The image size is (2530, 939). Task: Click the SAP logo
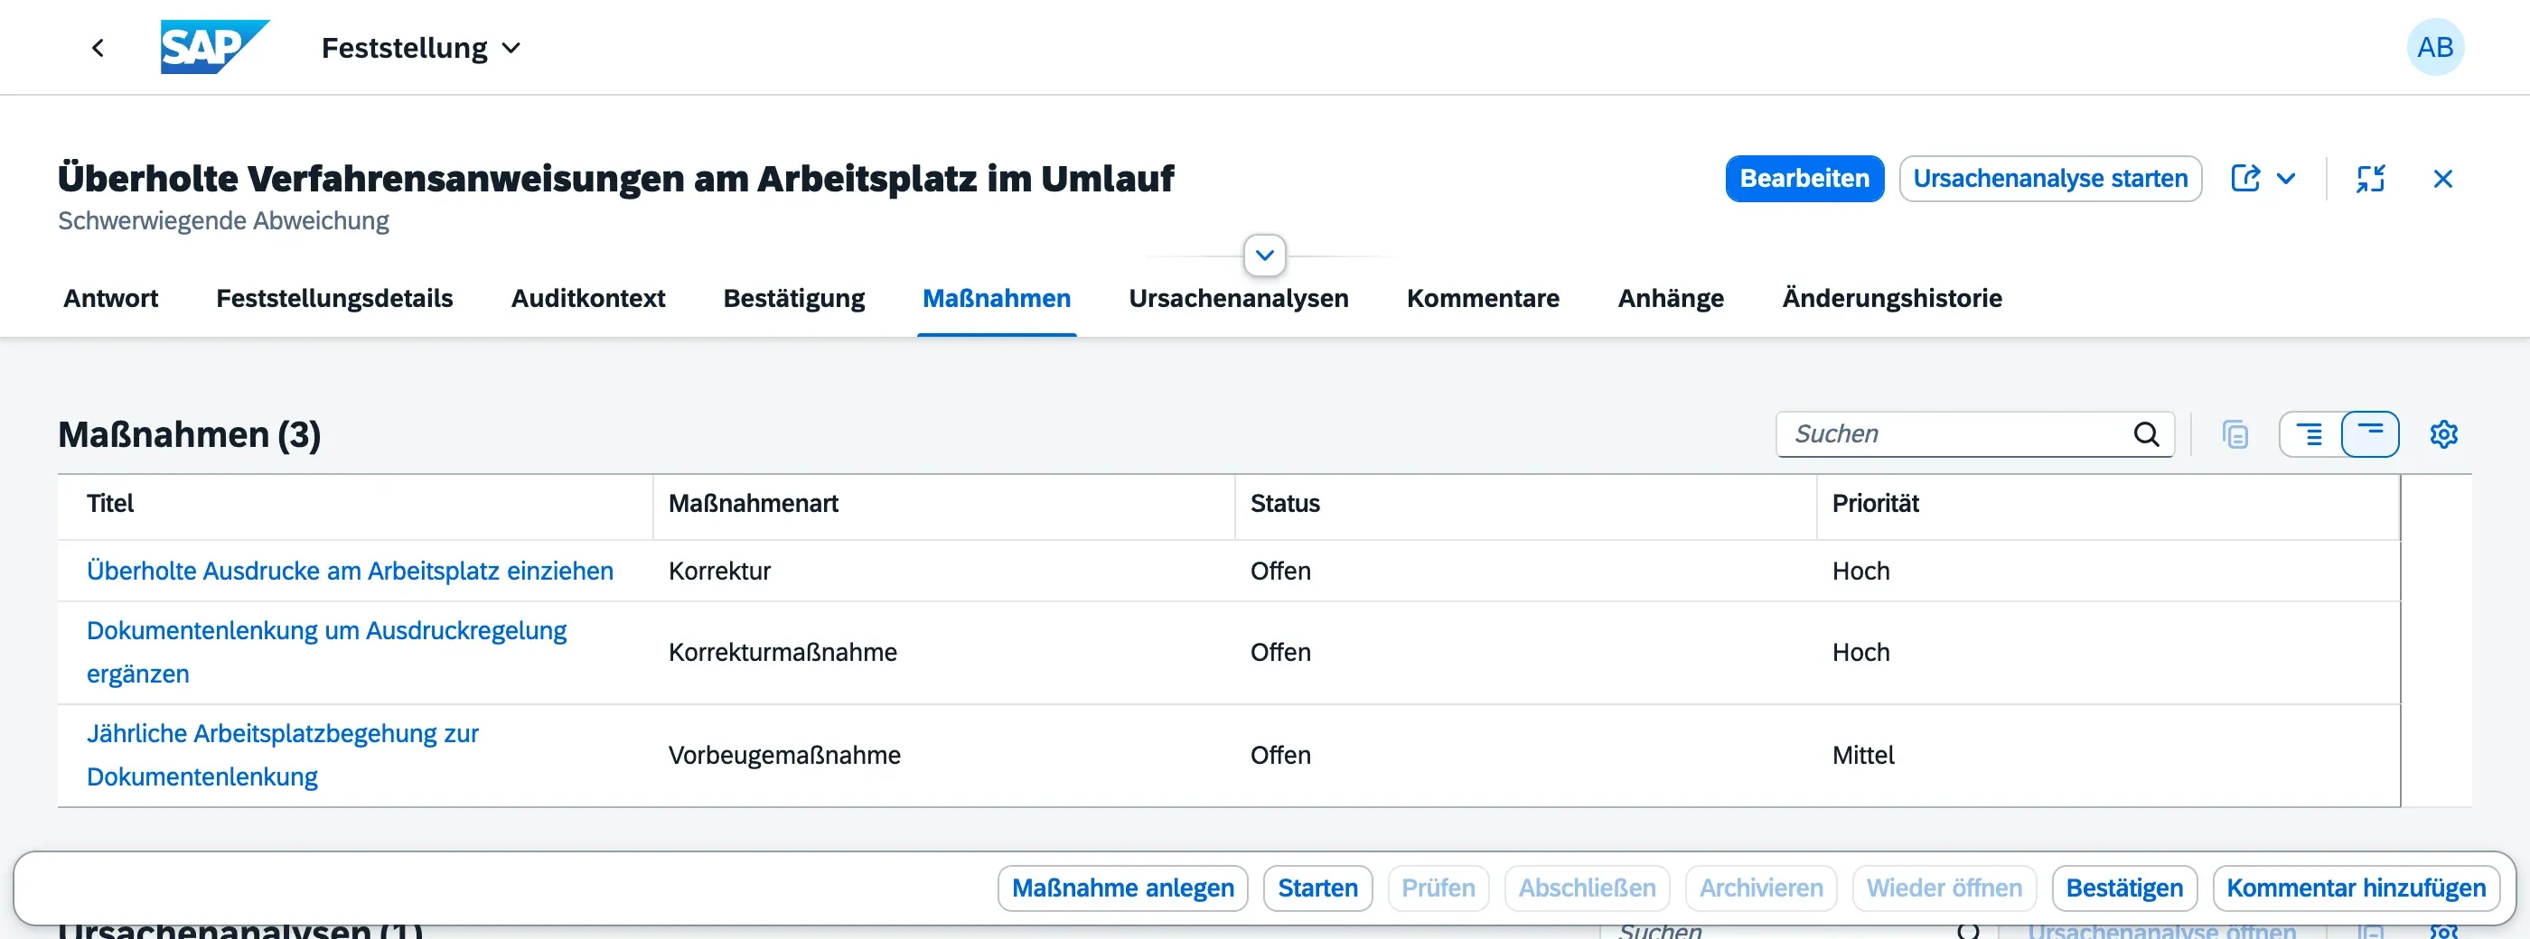214,47
